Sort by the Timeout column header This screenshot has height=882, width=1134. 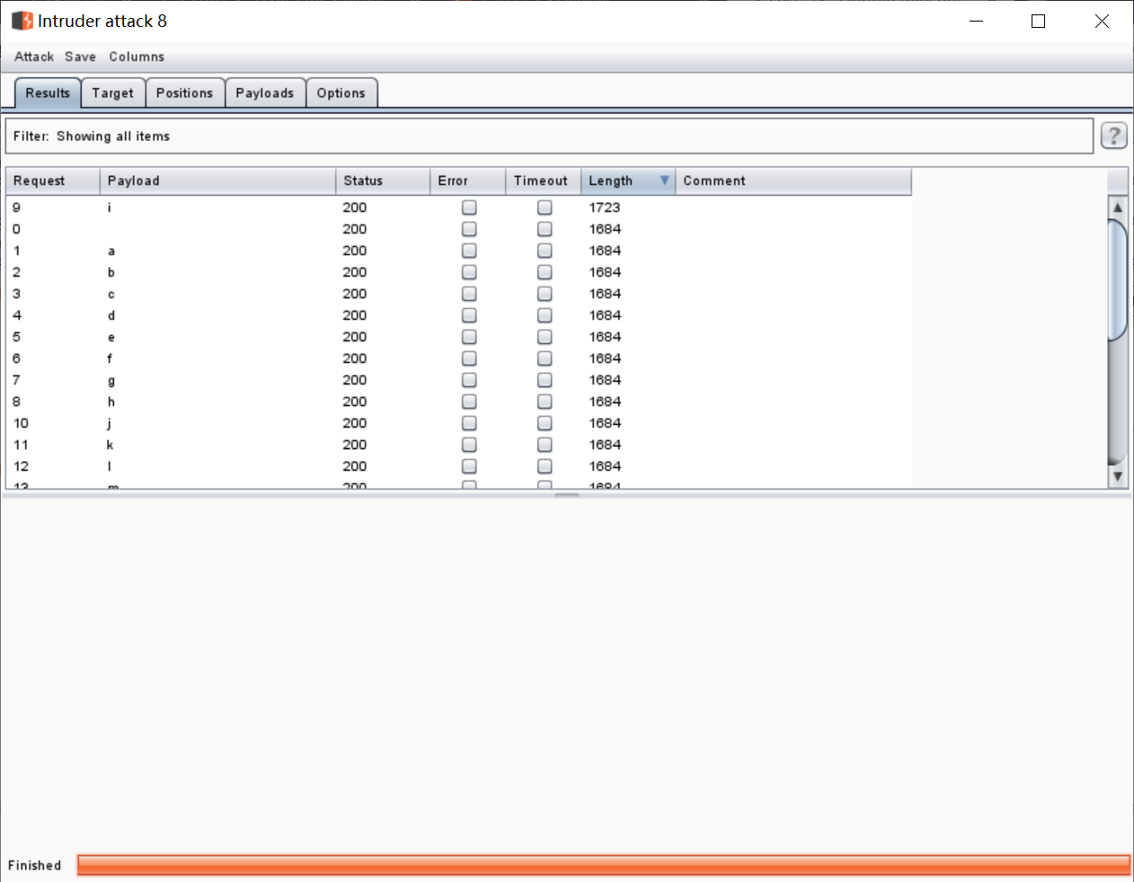click(x=543, y=181)
